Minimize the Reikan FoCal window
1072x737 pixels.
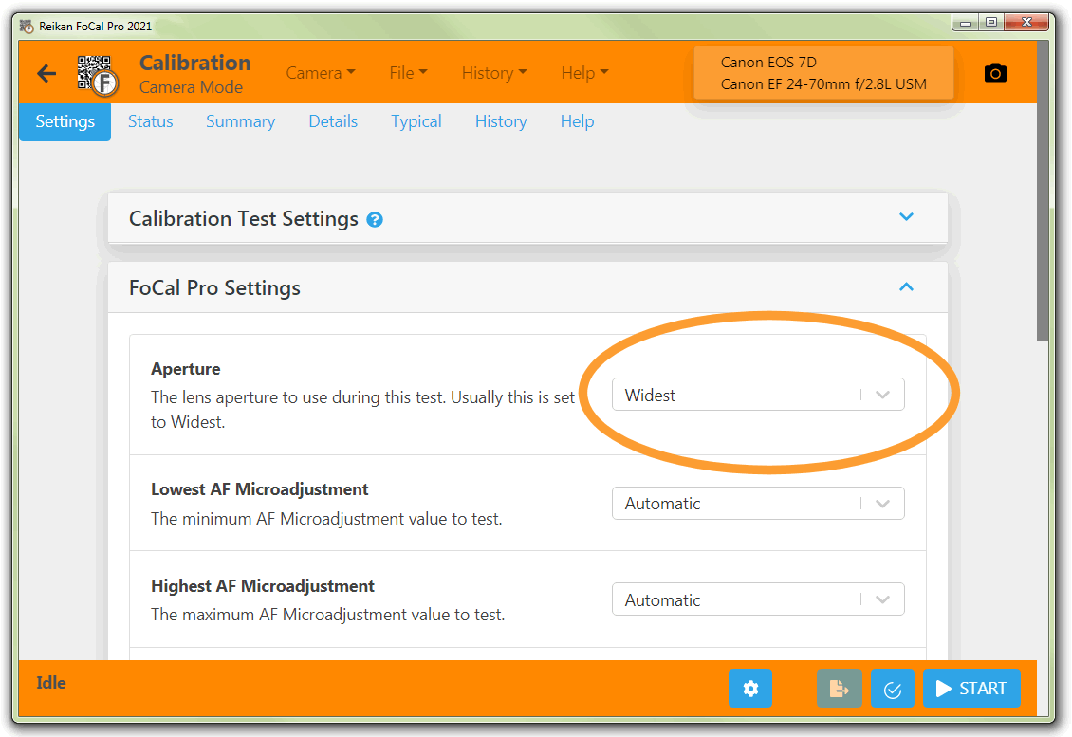click(966, 24)
